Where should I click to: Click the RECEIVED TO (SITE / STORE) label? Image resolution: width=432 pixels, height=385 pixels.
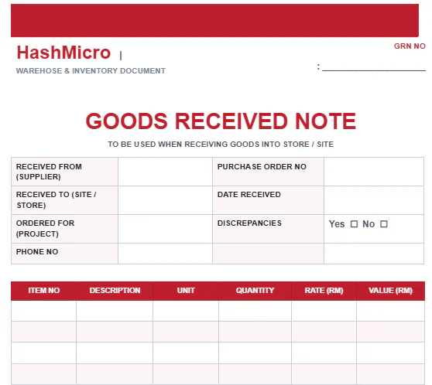click(57, 199)
